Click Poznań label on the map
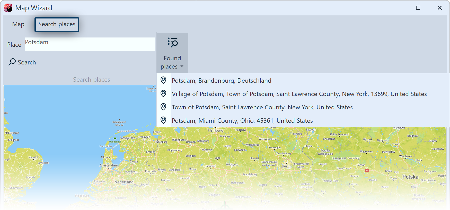The image size is (450, 210). [x=361, y=165]
